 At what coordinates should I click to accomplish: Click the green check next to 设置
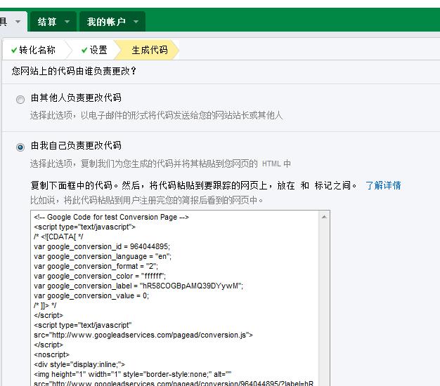(x=84, y=50)
